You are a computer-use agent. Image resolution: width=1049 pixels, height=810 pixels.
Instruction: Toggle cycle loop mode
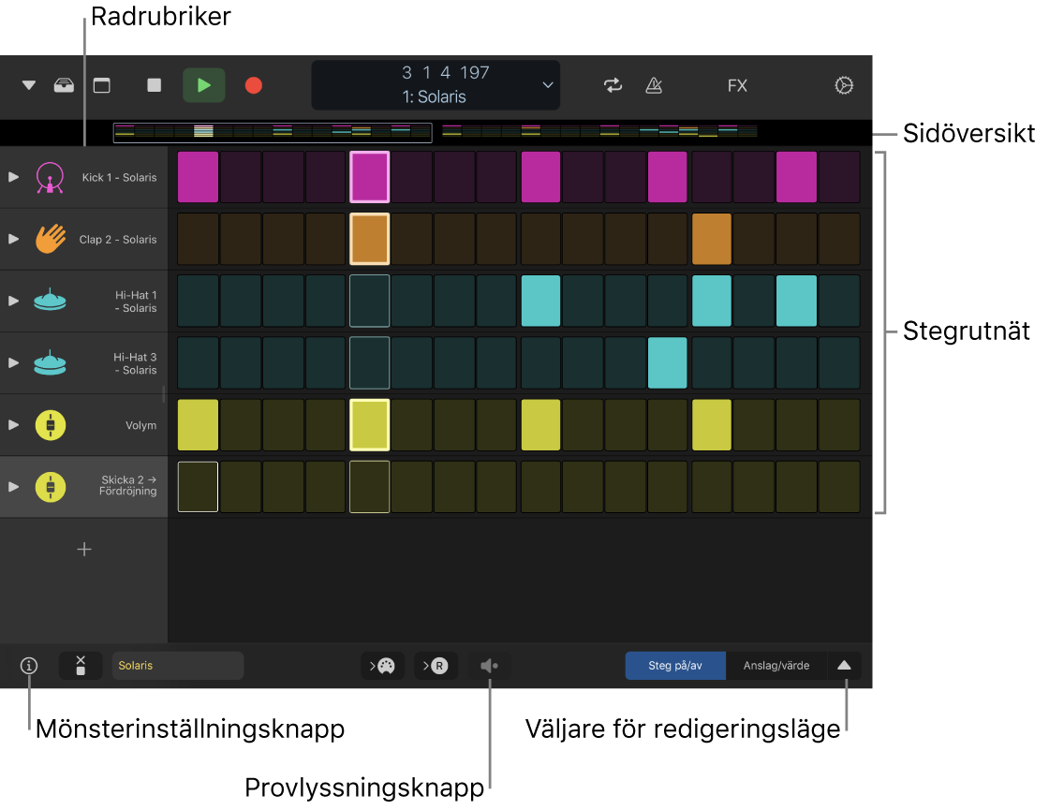coord(613,85)
